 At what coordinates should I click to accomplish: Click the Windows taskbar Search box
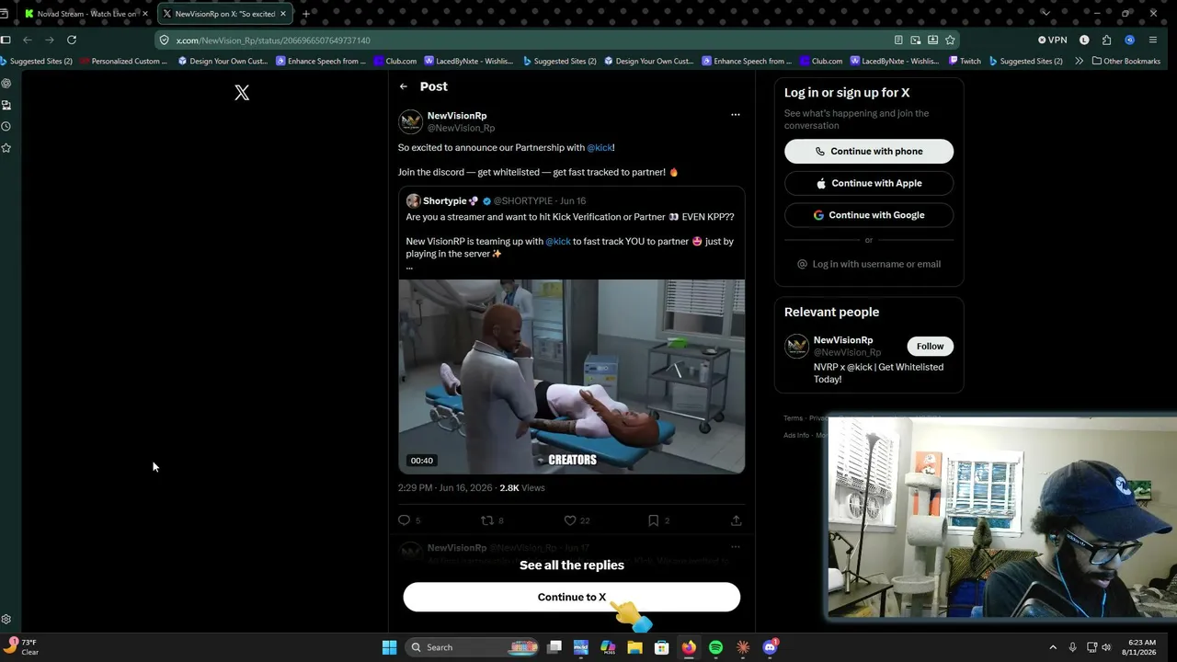472,647
